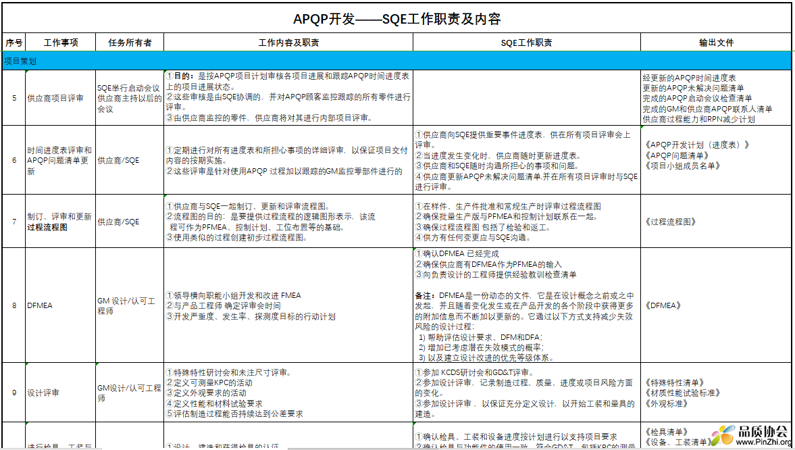
Task: Select the "供应商项目评审" work item cell
Action: pyautogui.click(x=60, y=98)
